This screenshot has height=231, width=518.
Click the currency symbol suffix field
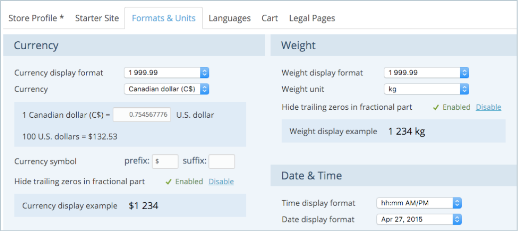click(222, 161)
